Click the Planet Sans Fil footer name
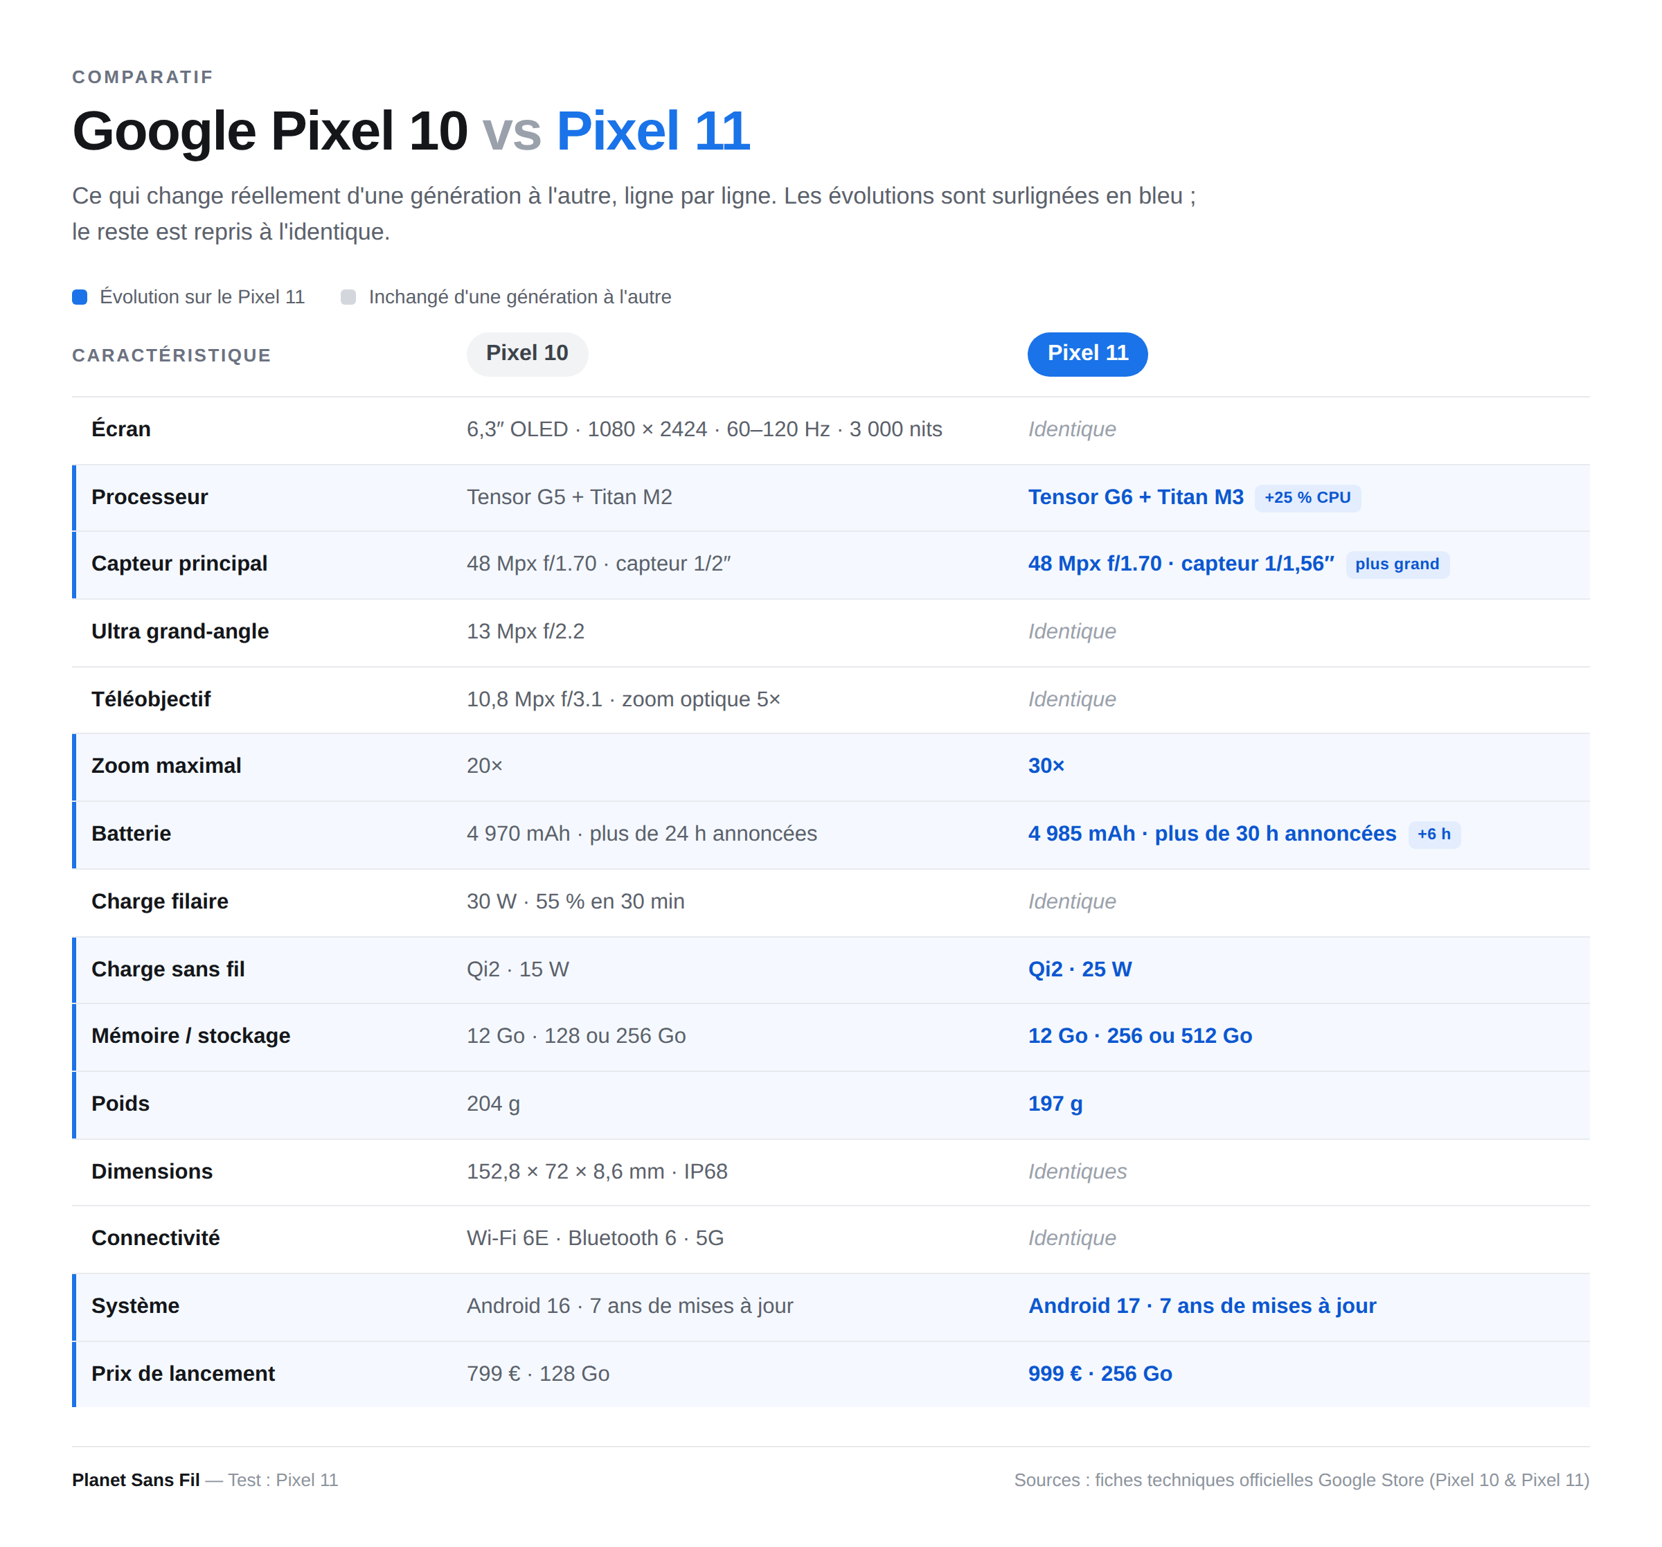The height and width of the screenshot is (1547, 1662). pos(136,1479)
